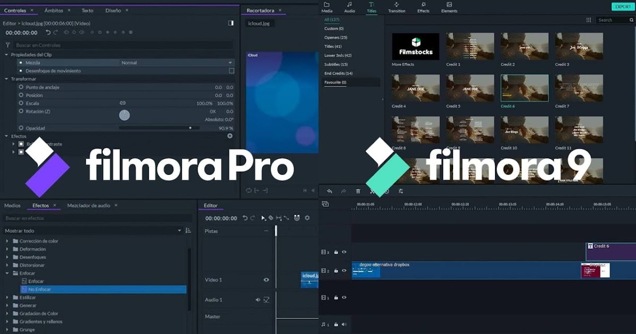Viewport: 636px width, 334px height.
Task: Select the End Credits (14) category
Action: [339, 73]
